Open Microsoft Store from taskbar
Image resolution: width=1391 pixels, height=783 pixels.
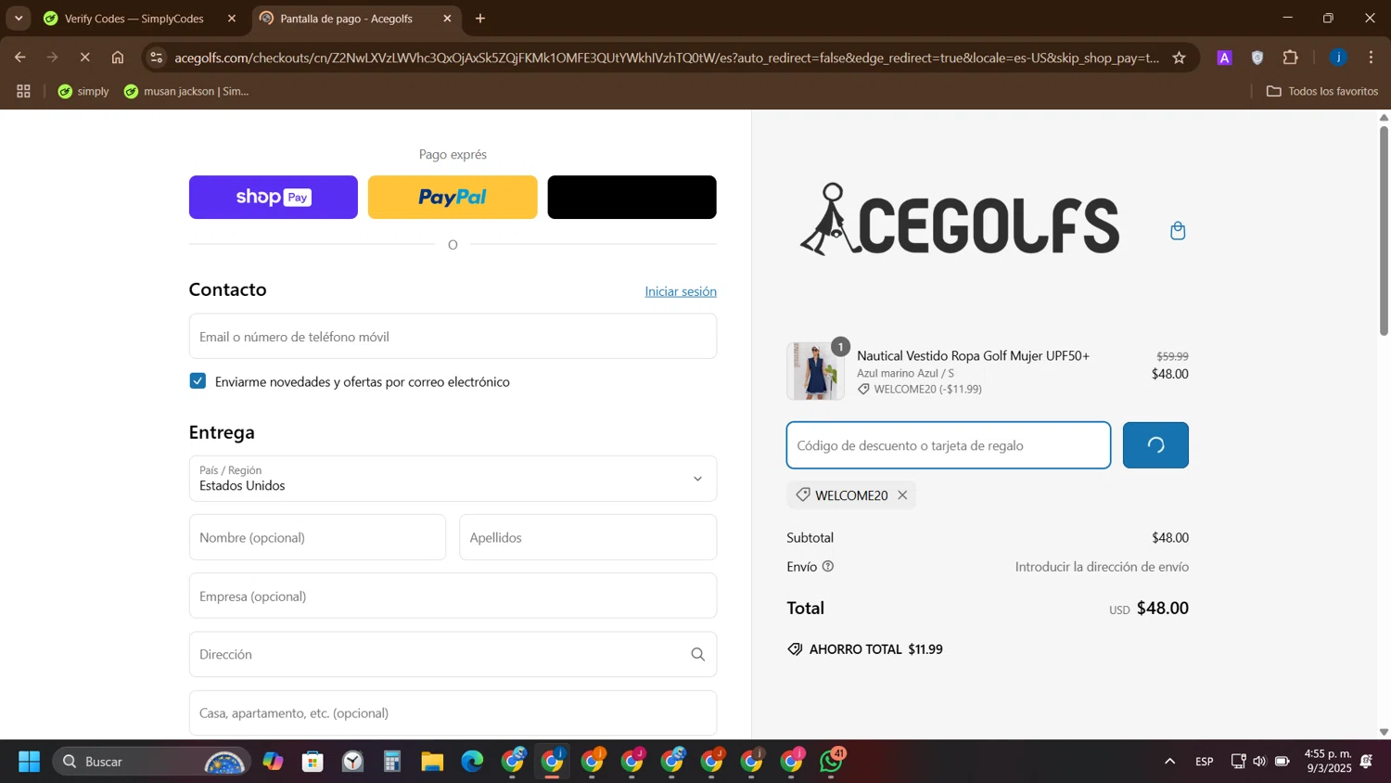pos(313,762)
